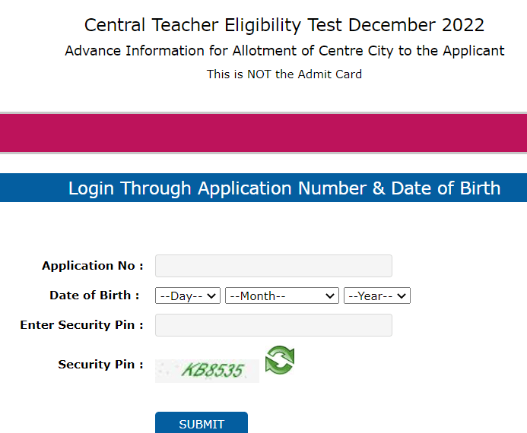Refresh the security pin captcha

(280, 360)
